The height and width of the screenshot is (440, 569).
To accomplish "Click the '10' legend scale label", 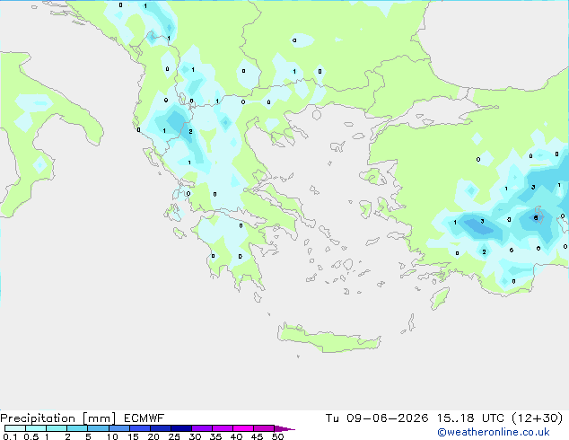I will (x=112, y=436).
